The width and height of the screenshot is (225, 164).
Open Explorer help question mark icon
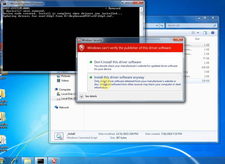(x=213, y=33)
